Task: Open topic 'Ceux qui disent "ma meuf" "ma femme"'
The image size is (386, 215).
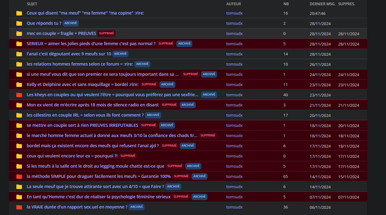Action: point(86,13)
